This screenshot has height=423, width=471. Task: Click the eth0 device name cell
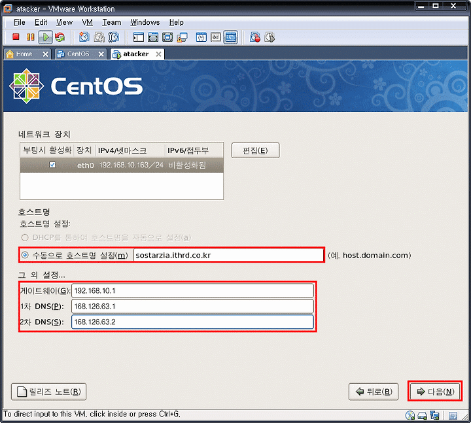[85, 165]
